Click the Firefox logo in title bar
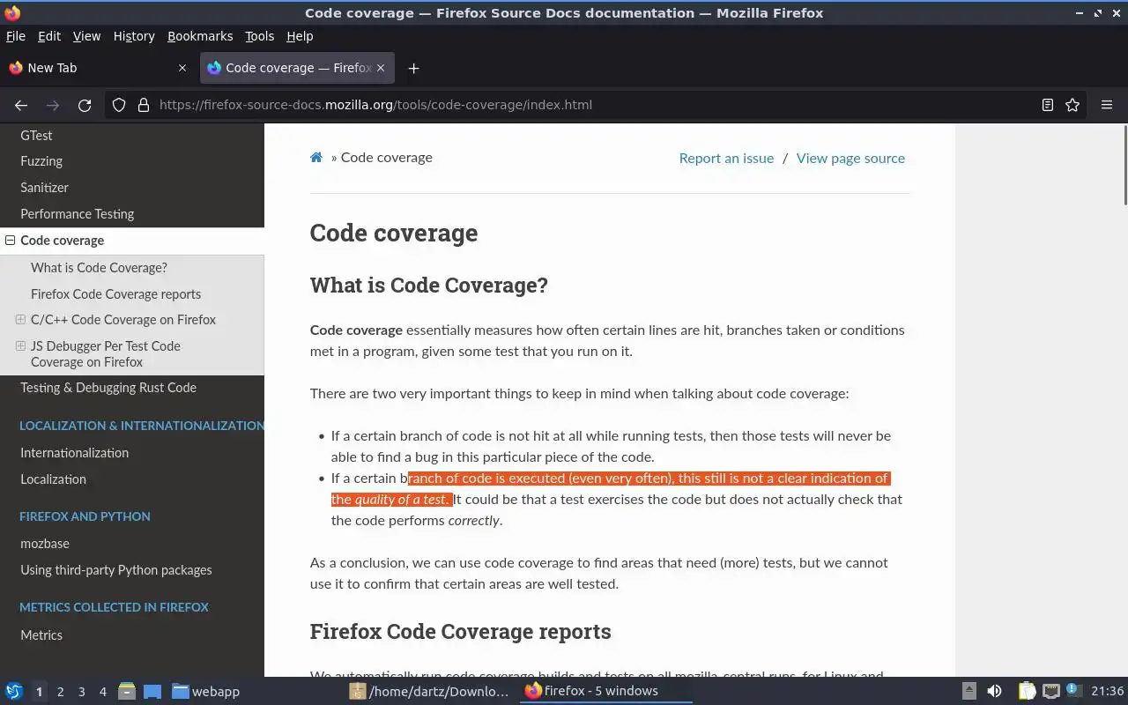The image size is (1128, 705). pos(12,13)
